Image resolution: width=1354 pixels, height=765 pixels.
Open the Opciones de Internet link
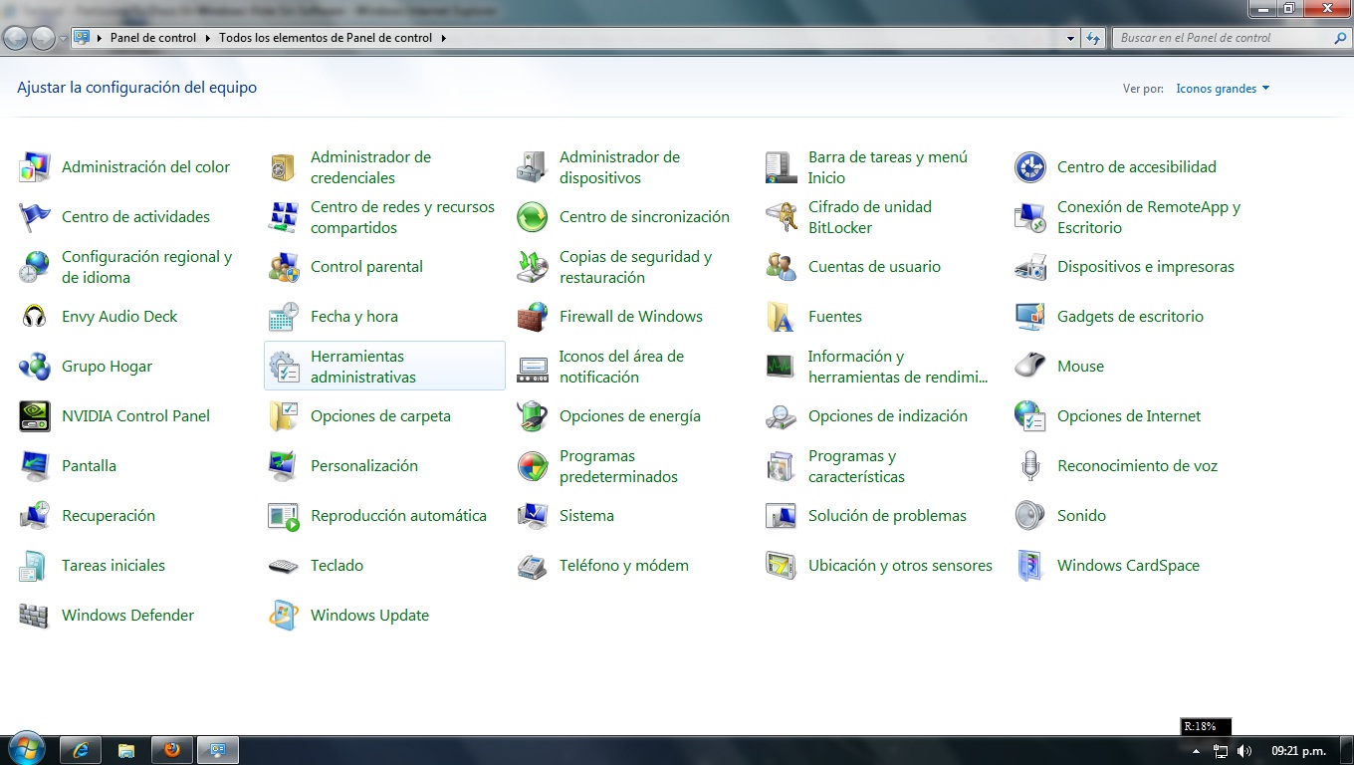(1129, 416)
